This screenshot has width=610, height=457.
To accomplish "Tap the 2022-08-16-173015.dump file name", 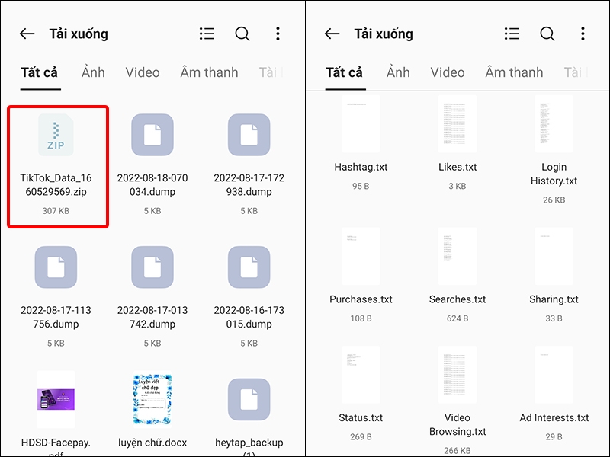I will [249, 317].
